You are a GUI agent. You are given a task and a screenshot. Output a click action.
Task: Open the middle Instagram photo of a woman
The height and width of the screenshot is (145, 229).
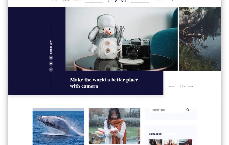tap(171, 142)
